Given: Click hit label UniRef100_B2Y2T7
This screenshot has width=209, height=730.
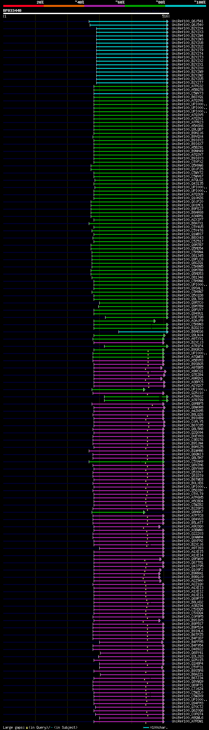Looking at the screenshot, I should point(187,82).
